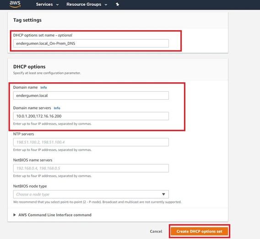Click the Resource Groups dropdown chevron

coord(106,5)
